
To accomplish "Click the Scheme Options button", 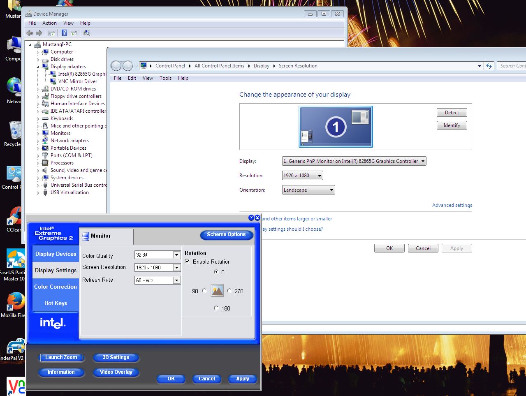I will [226, 234].
